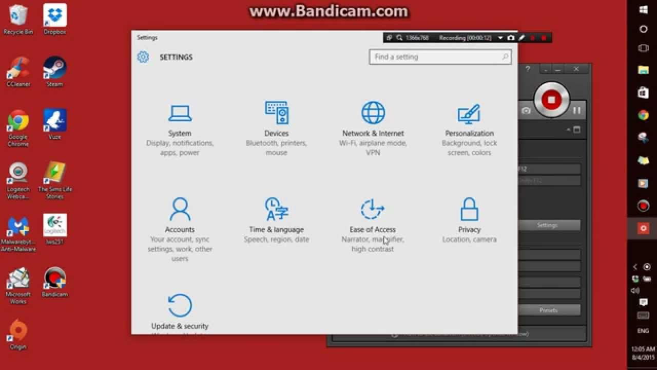This screenshot has height=370, width=657.
Task: Click the SETTINGS header text
Action: coord(176,57)
